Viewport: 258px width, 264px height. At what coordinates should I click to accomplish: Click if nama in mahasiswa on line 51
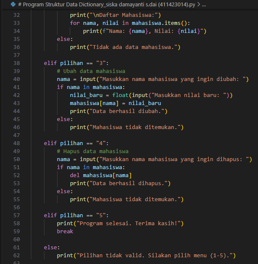(91, 167)
